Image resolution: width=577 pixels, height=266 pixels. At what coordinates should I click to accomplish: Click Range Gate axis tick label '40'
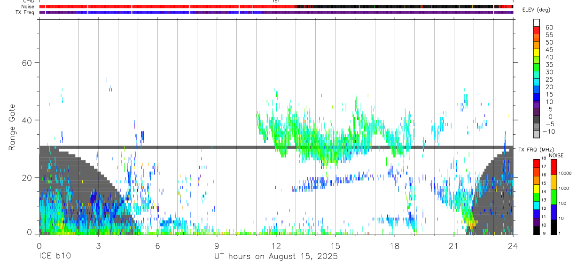[27, 120]
